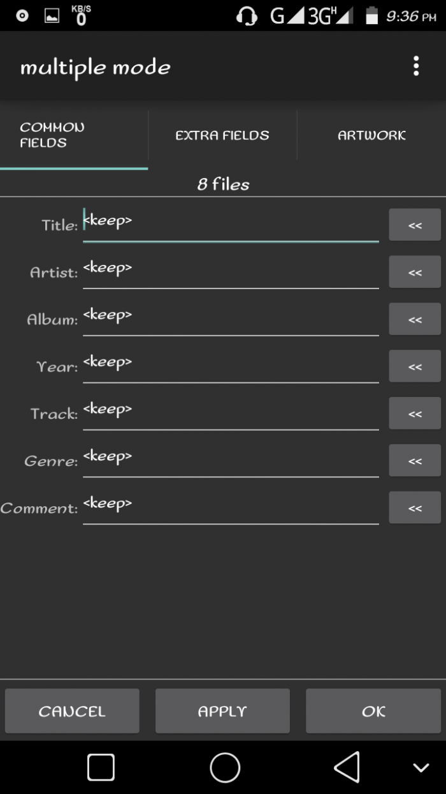
Task: Open the Artwork tab
Action: (371, 135)
